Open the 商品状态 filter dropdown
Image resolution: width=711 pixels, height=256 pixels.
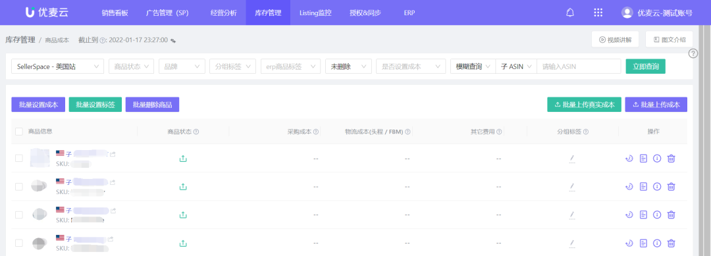pos(132,66)
